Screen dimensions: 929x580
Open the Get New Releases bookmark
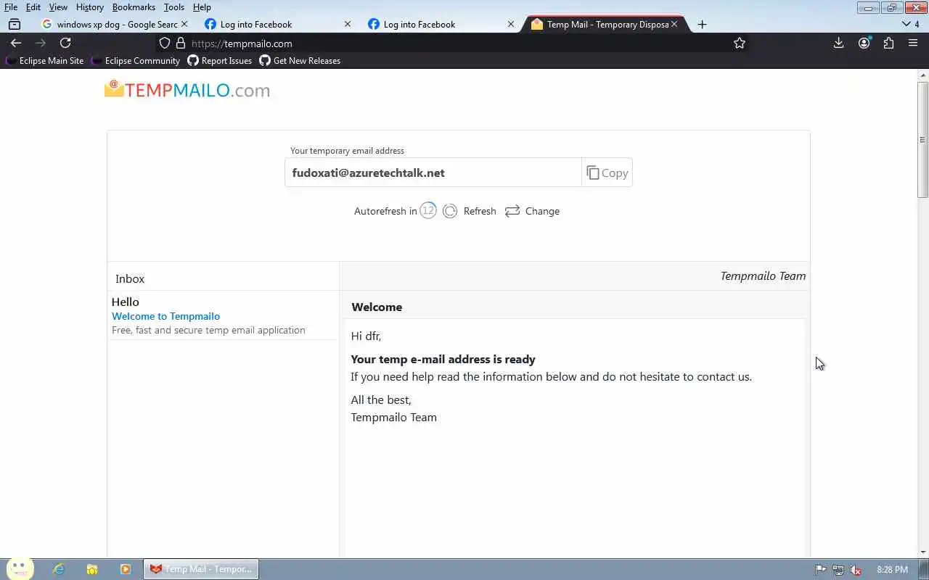click(300, 61)
